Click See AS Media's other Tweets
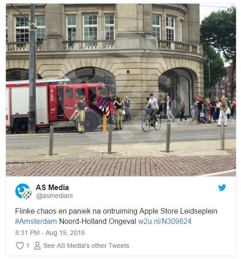Image resolution: width=241 pixels, height=259 pixels. (x=86, y=246)
